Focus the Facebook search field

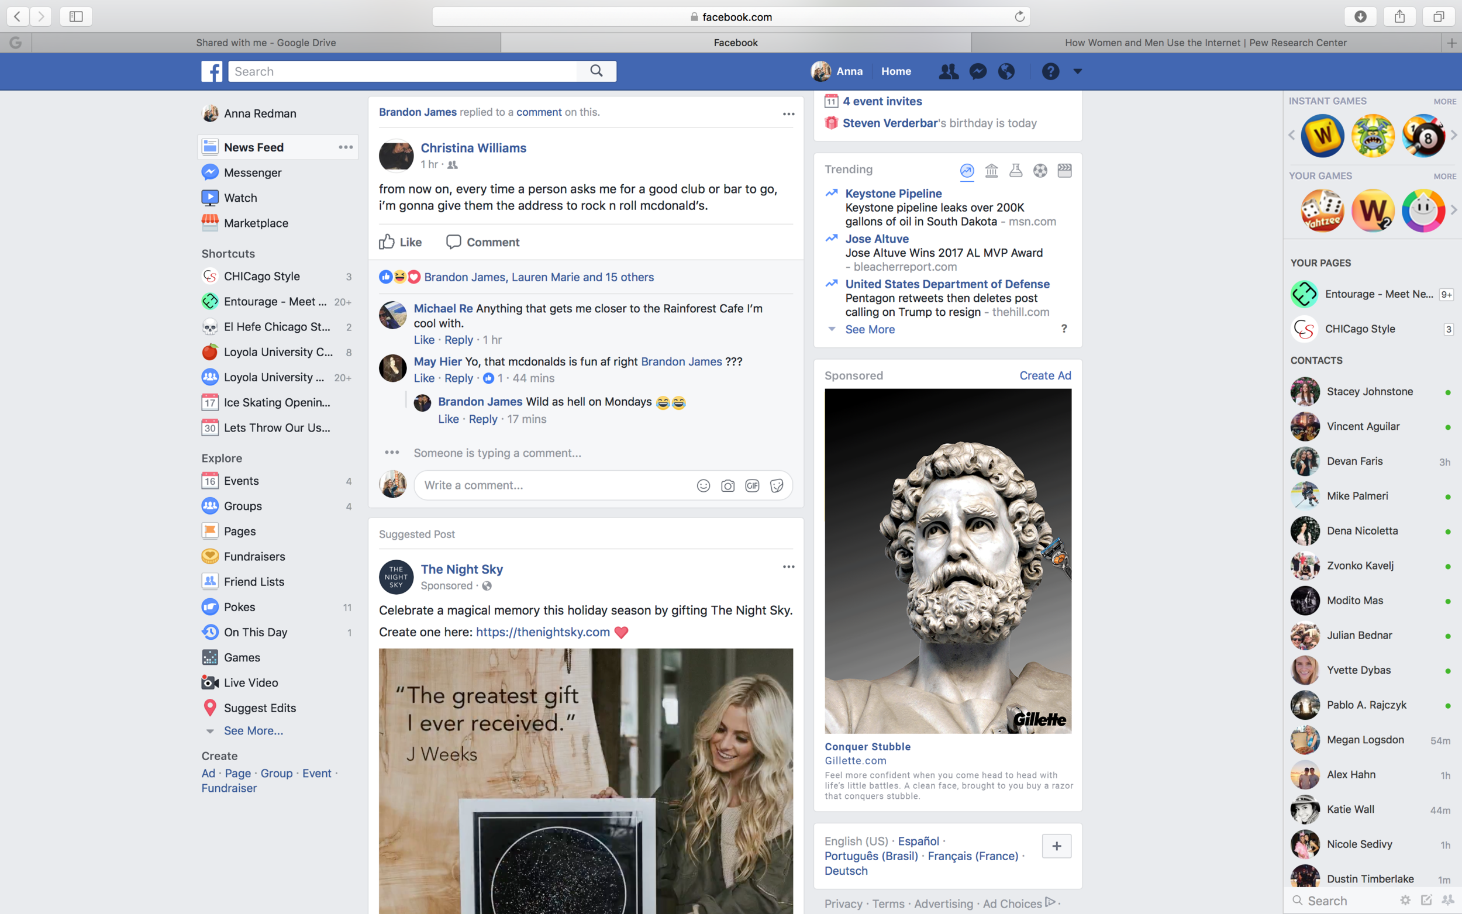pyautogui.click(x=402, y=71)
